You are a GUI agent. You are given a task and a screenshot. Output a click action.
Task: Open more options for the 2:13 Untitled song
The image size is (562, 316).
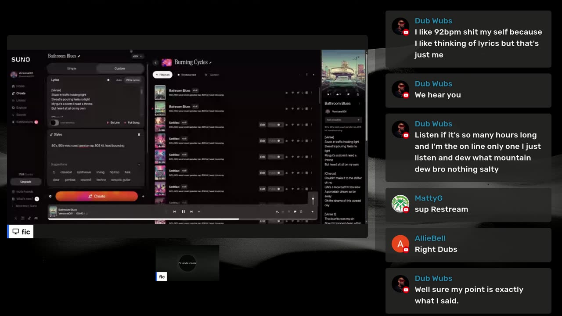[312, 157]
